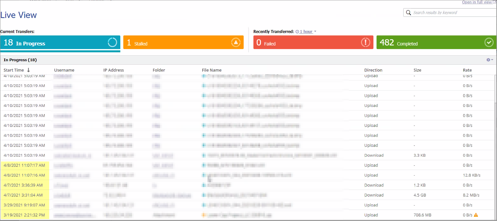497x221 pixels.
Task: Sort by the Rate column header
Action: (467, 70)
